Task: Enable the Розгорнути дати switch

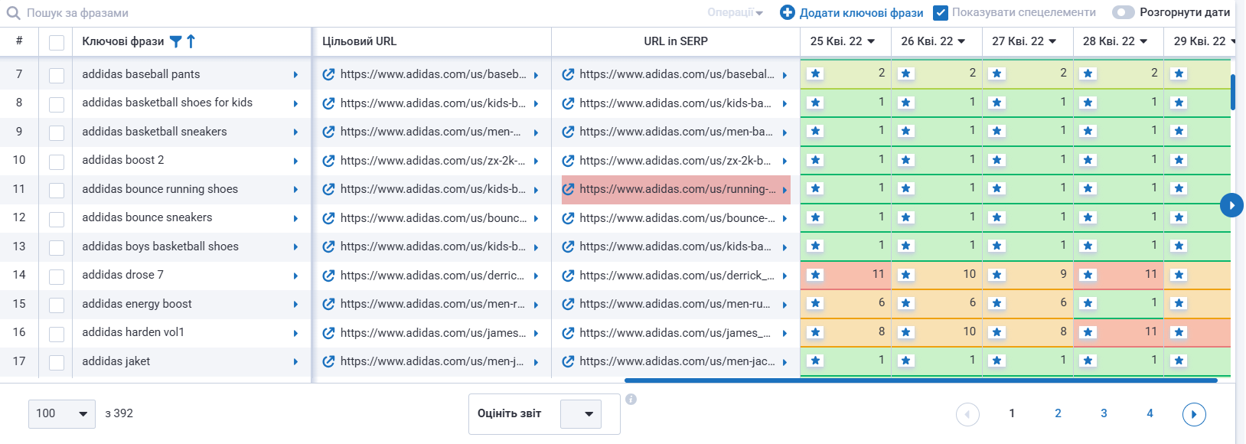Action: point(1123,12)
